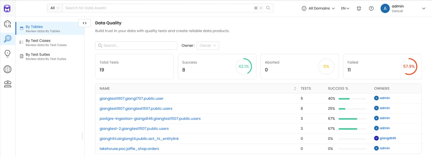Open giangdt46 owner link
Screen dimensions: 432x157
[388, 138]
